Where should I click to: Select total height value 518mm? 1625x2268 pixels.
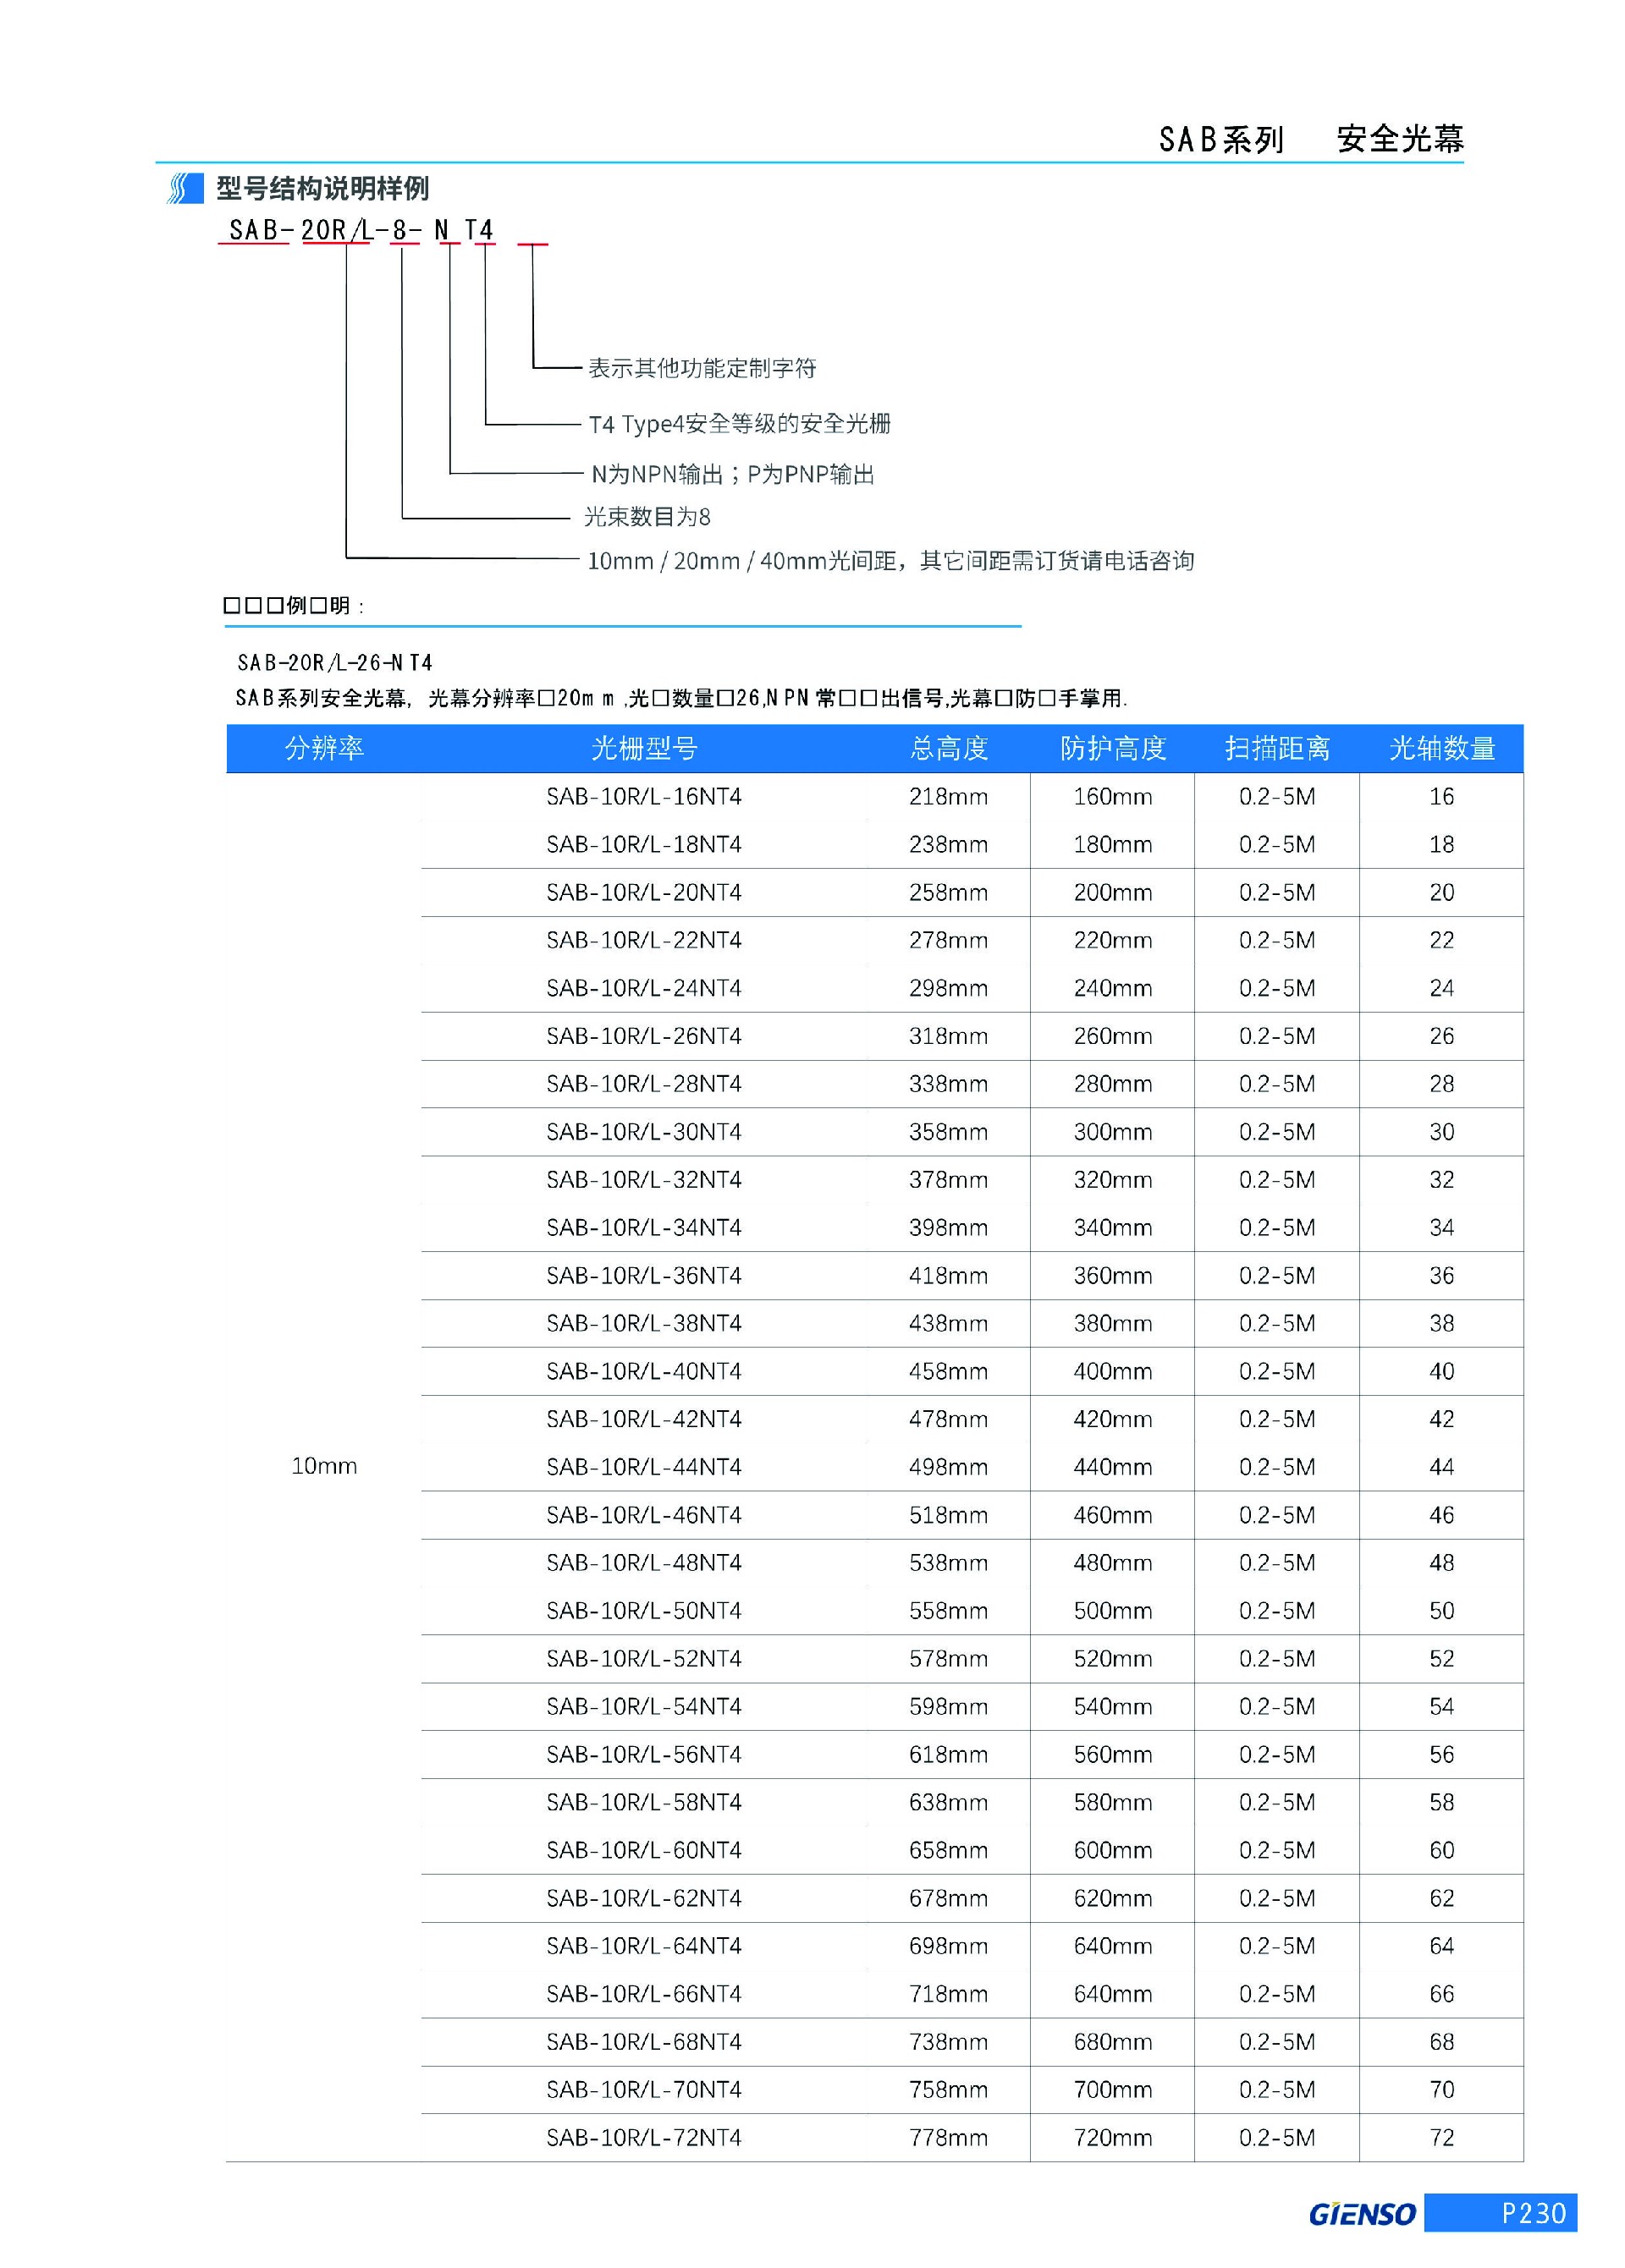tap(949, 1515)
